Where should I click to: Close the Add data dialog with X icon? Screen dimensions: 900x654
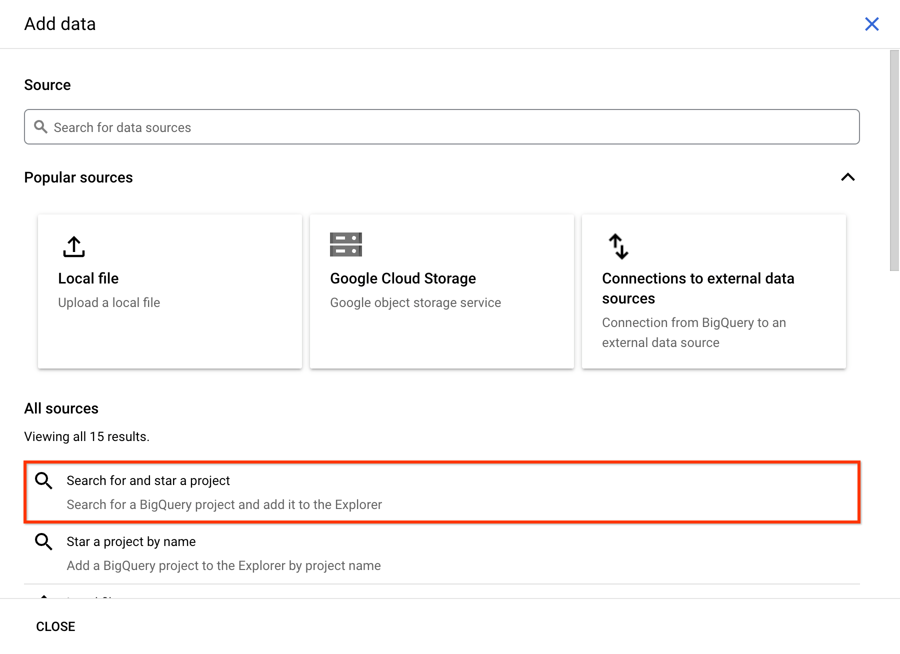pos(871,24)
